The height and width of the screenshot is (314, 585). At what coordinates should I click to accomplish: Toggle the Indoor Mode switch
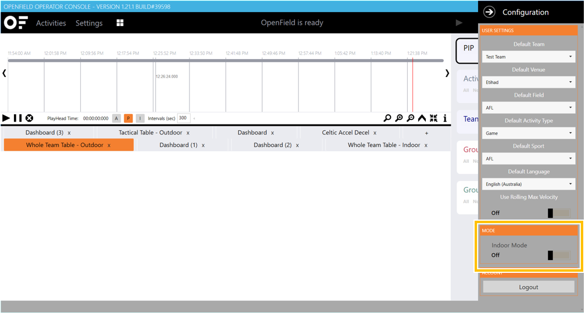click(559, 255)
